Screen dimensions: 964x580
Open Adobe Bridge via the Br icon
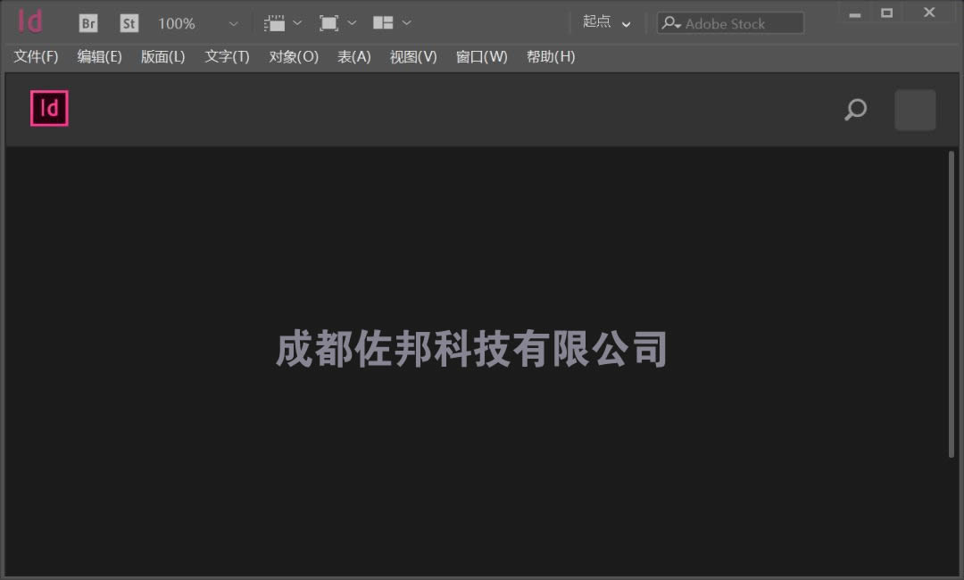87,22
